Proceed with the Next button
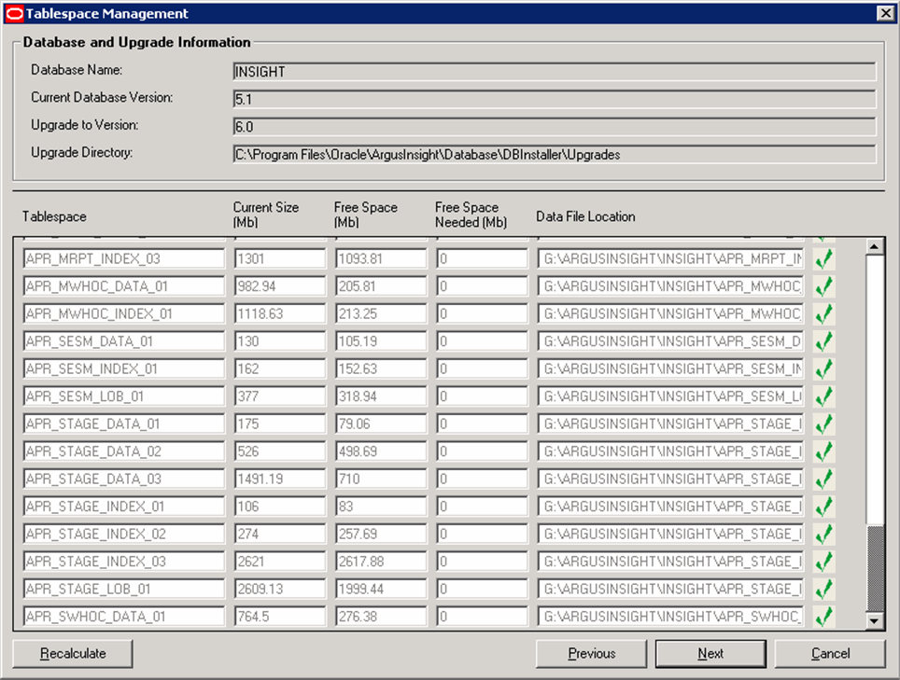This screenshot has height=680, width=900. [x=710, y=654]
